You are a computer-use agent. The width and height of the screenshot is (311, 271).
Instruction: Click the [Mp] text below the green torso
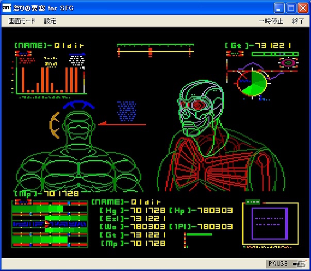(46, 194)
